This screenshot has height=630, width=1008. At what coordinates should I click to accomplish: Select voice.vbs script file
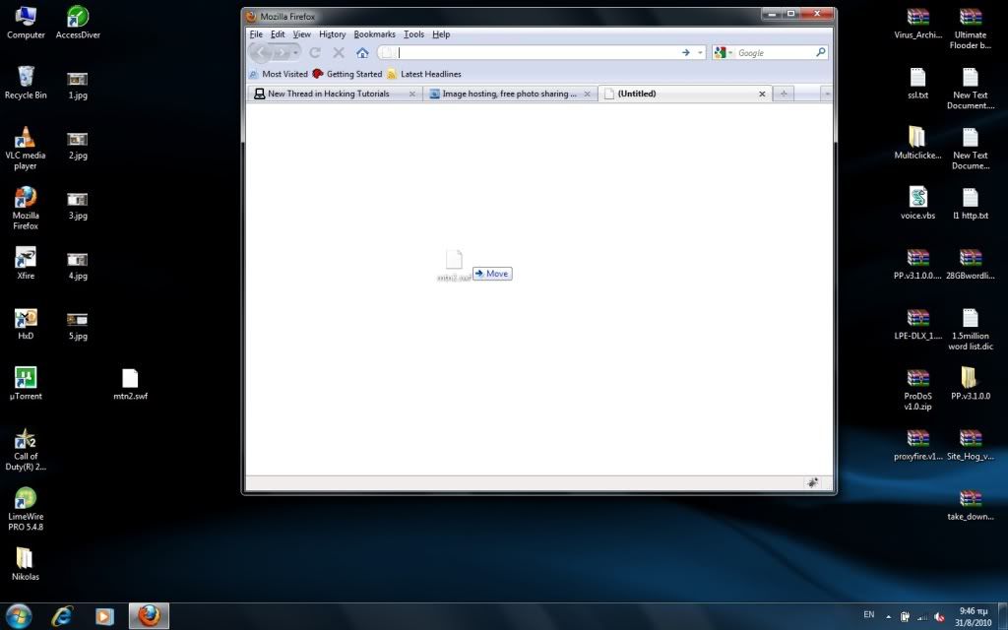(x=918, y=203)
